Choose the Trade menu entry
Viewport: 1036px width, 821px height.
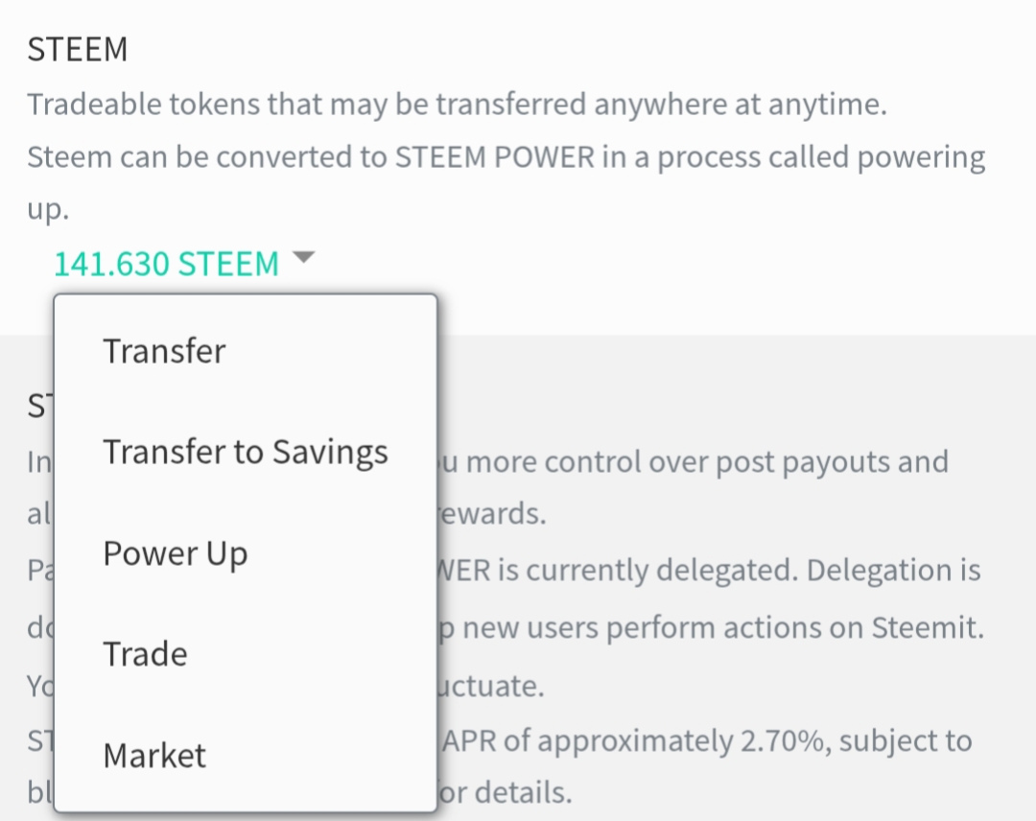tap(146, 654)
